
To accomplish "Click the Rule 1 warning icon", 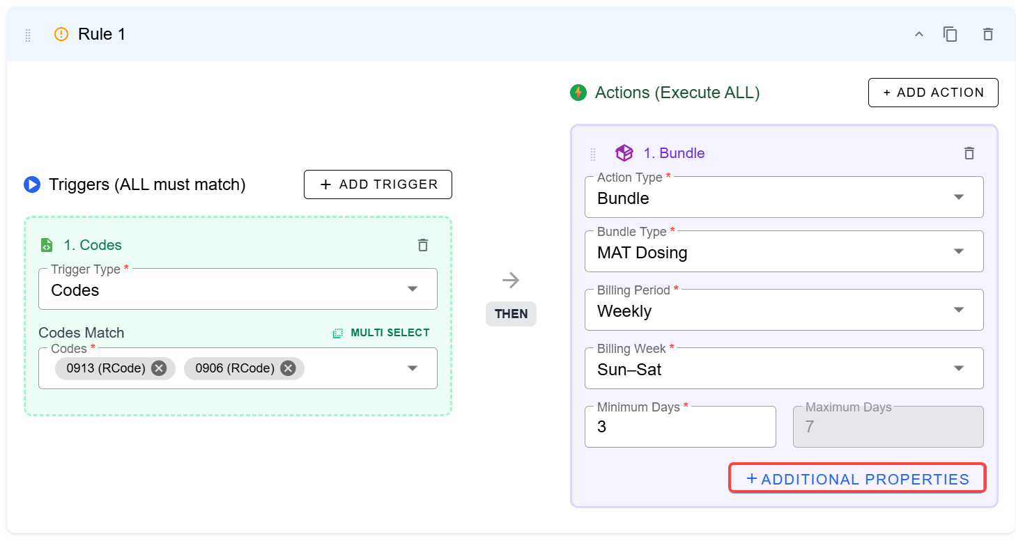I will click(61, 34).
